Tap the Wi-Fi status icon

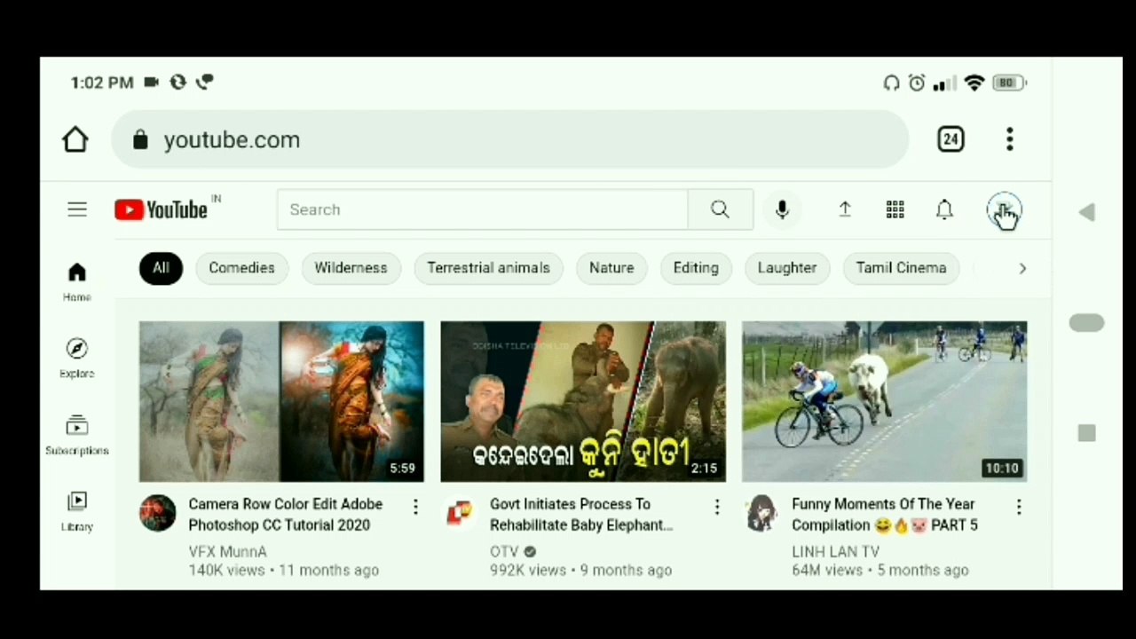(x=974, y=83)
